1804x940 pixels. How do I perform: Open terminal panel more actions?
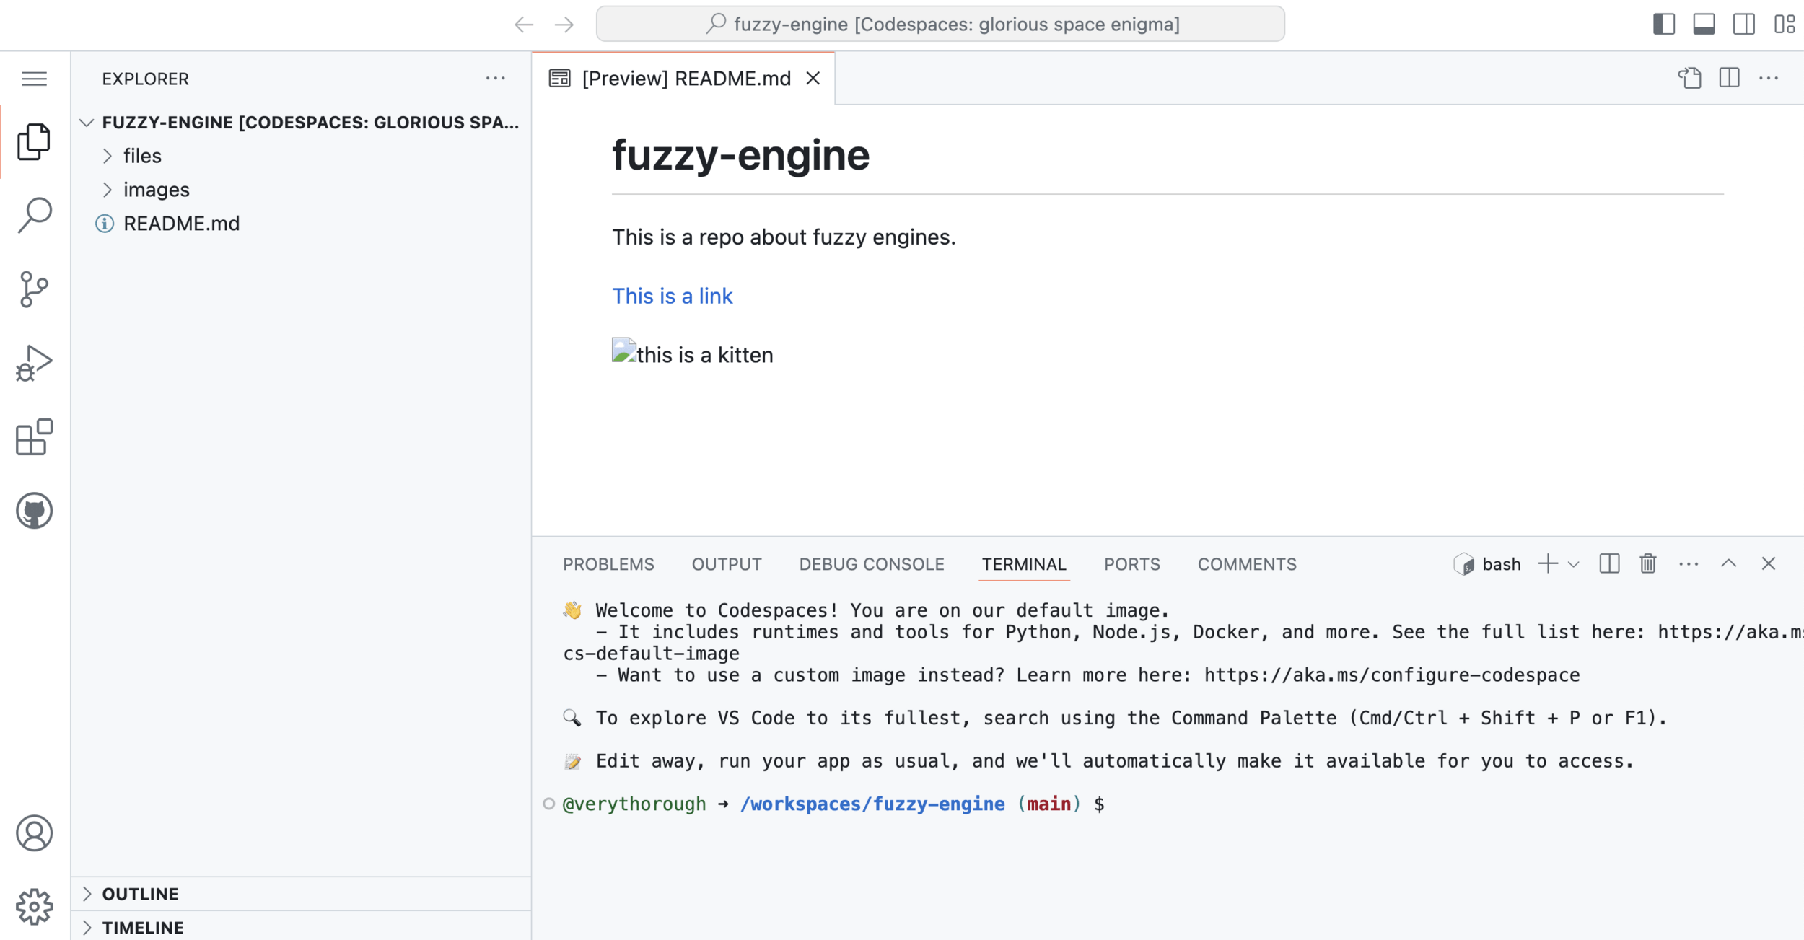pos(1689,564)
